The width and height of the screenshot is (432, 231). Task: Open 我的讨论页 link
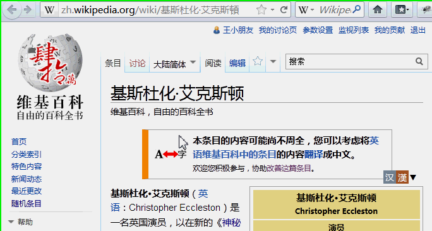pos(278,30)
